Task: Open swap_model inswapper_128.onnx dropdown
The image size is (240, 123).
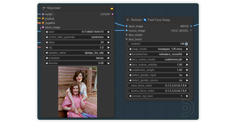Action: [159, 49]
